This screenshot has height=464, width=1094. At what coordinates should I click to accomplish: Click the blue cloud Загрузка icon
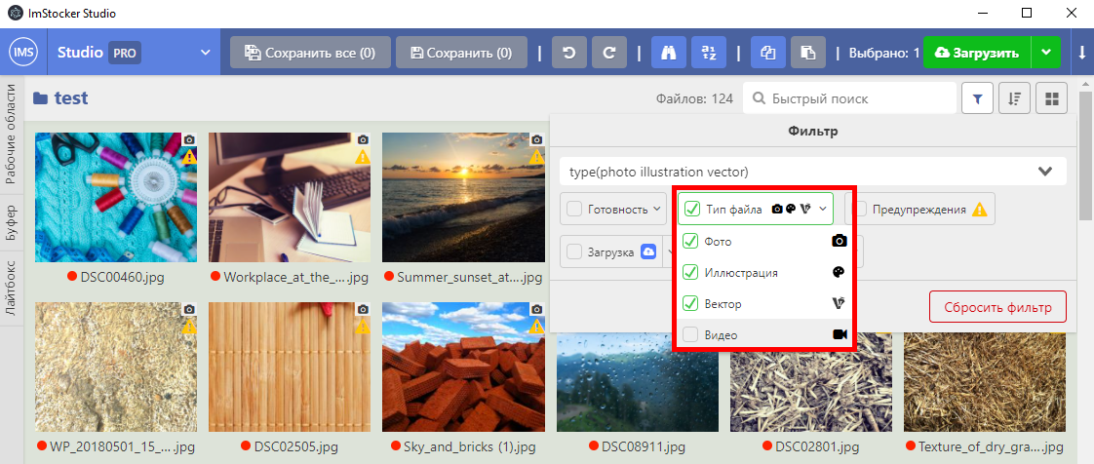coord(646,251)
